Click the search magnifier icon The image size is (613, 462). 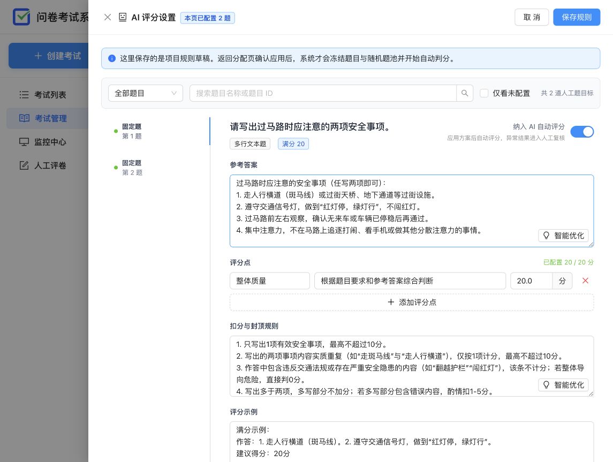pyautogui.click(x=465, y=93)
